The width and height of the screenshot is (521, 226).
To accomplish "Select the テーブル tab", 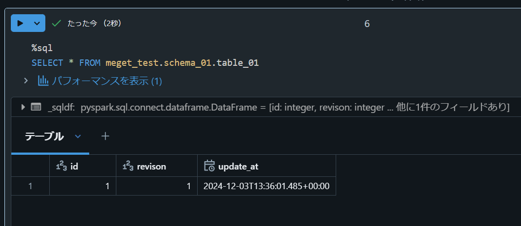I will (44, 137).
